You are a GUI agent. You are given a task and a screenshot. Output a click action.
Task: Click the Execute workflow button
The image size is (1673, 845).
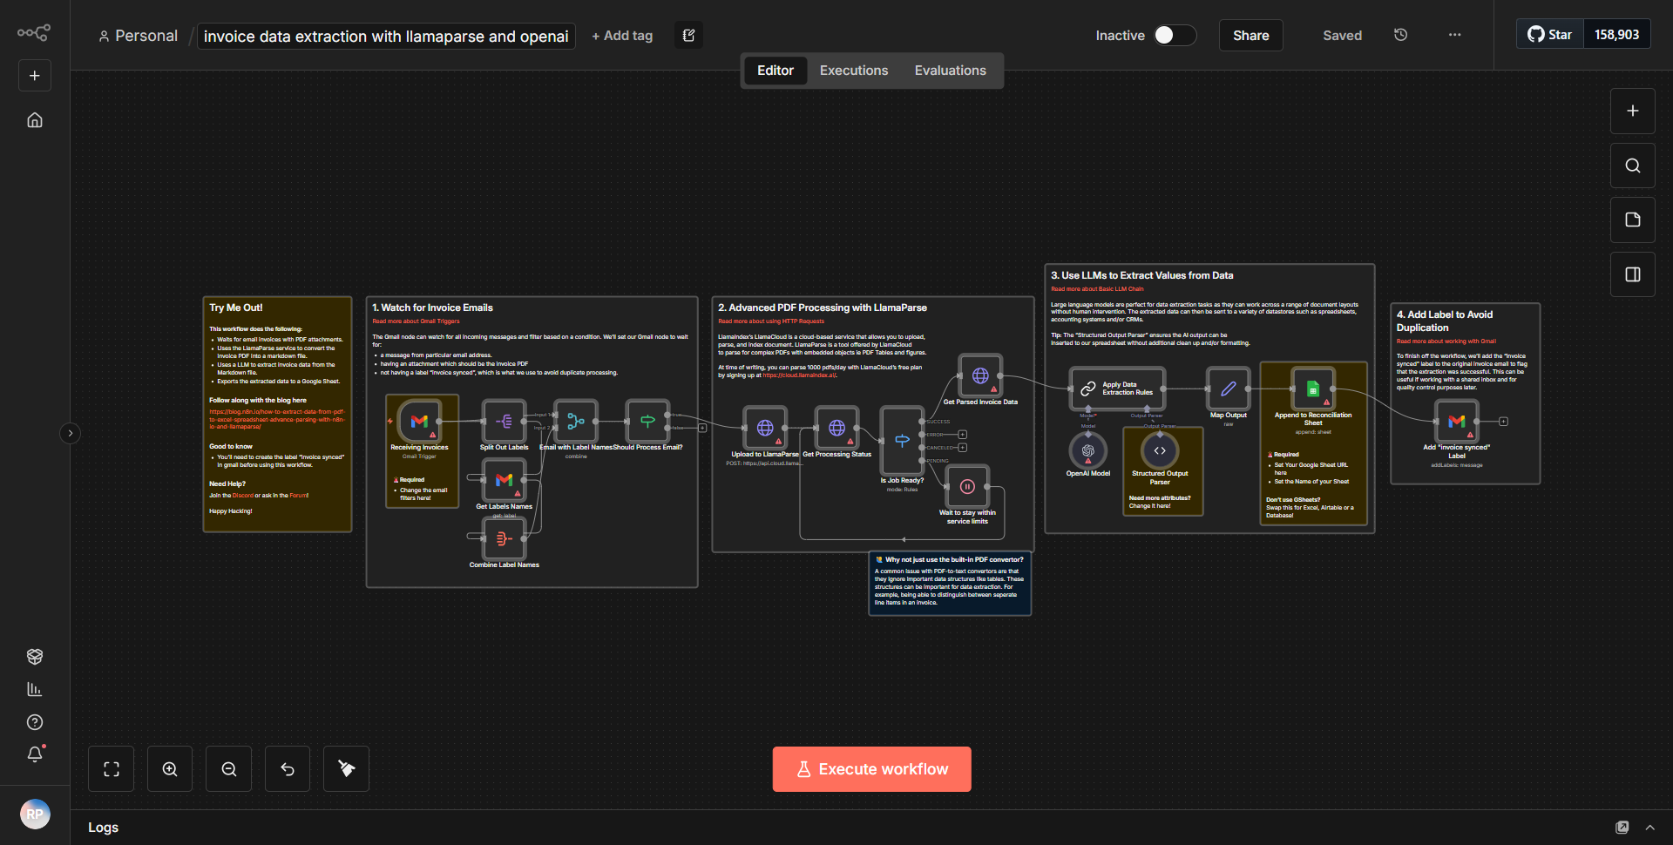871,768
